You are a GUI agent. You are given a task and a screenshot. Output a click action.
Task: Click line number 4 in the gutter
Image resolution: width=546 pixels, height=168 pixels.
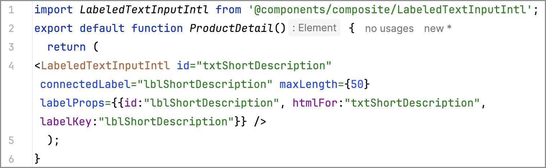[11, 66]
